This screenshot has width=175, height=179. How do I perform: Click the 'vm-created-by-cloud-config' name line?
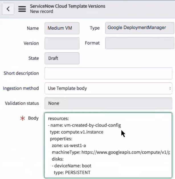click(84, 125)
